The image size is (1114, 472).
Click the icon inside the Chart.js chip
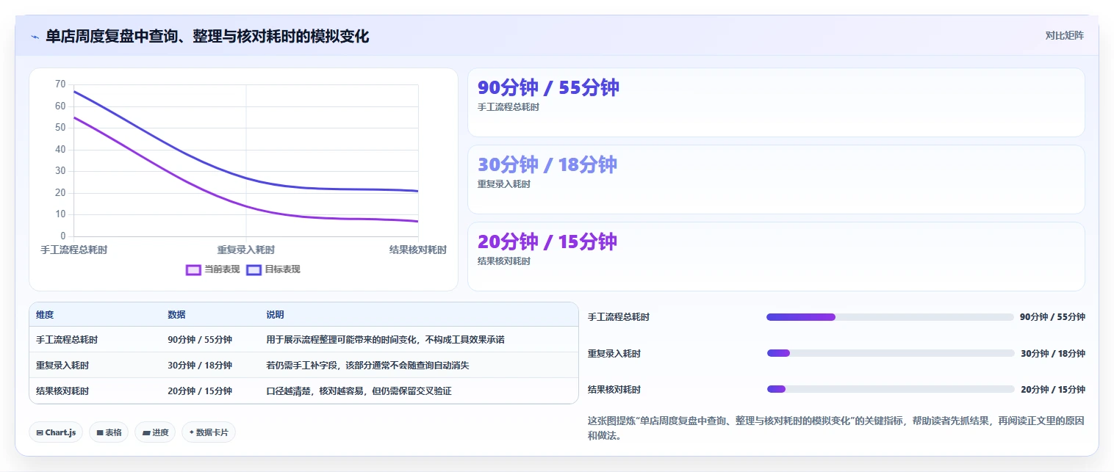(x=40, y=432)
